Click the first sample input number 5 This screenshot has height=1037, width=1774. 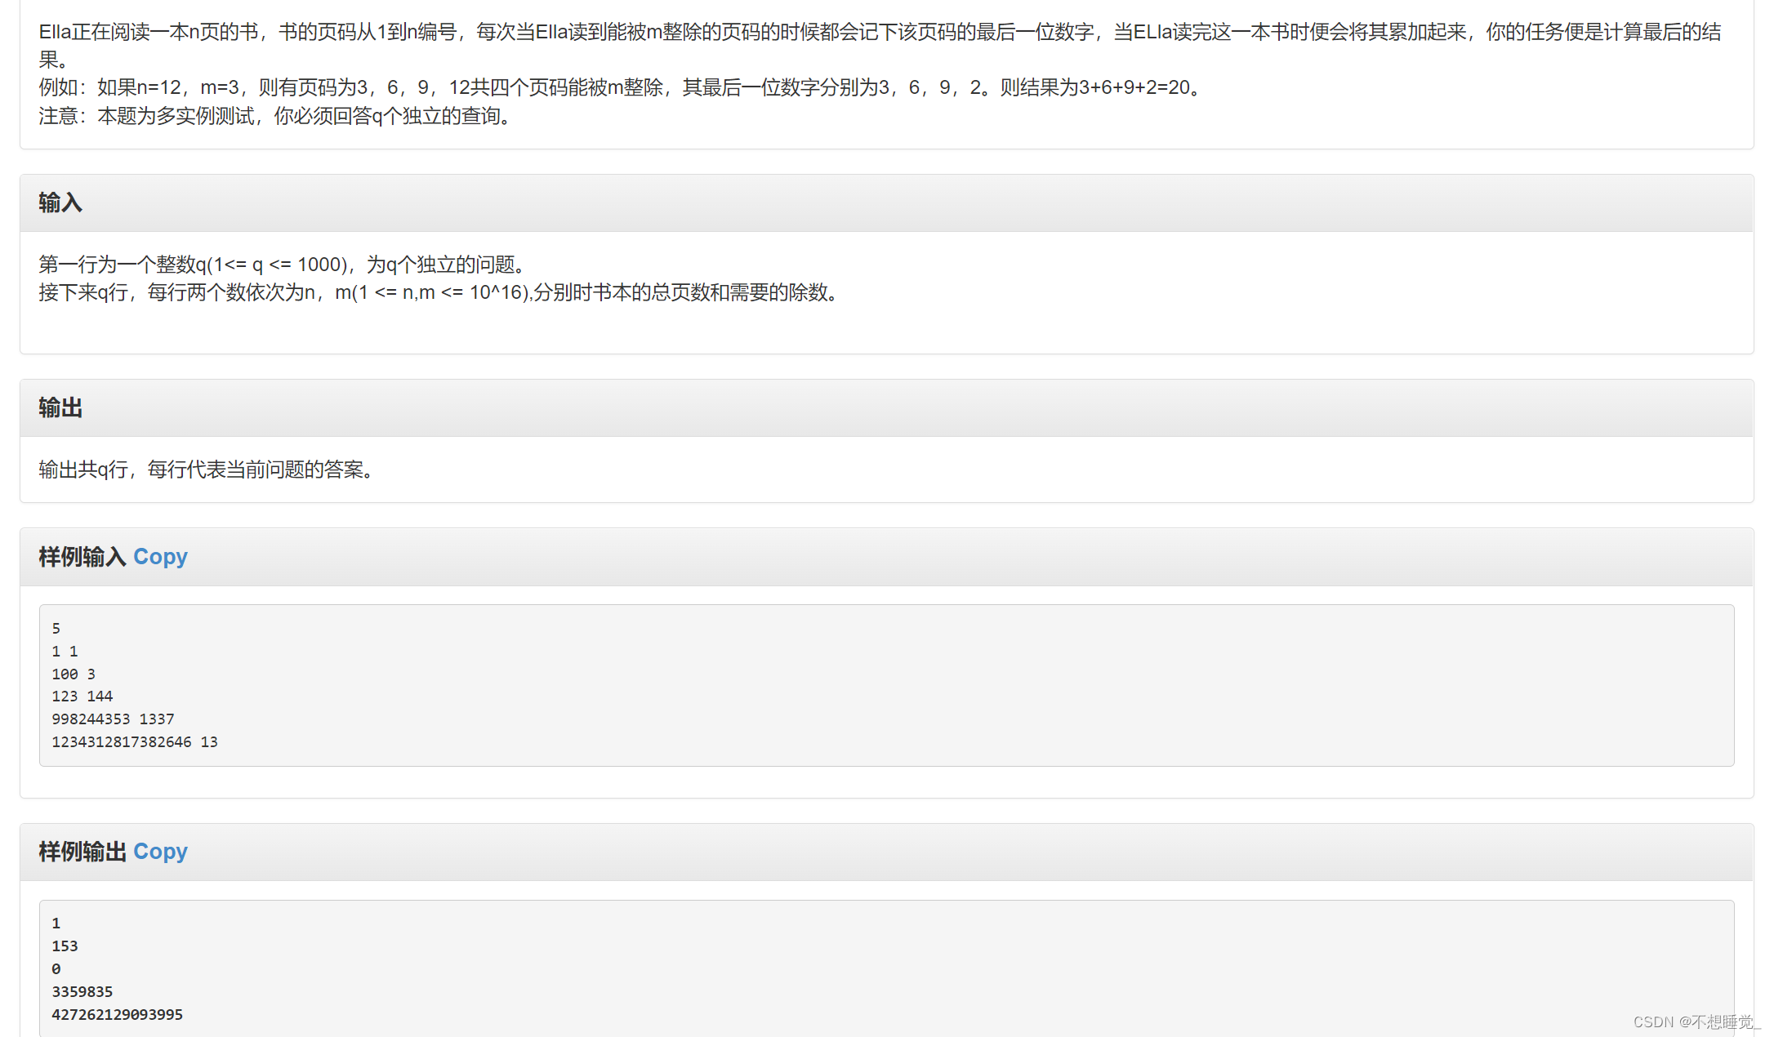[x=56, y=629]
